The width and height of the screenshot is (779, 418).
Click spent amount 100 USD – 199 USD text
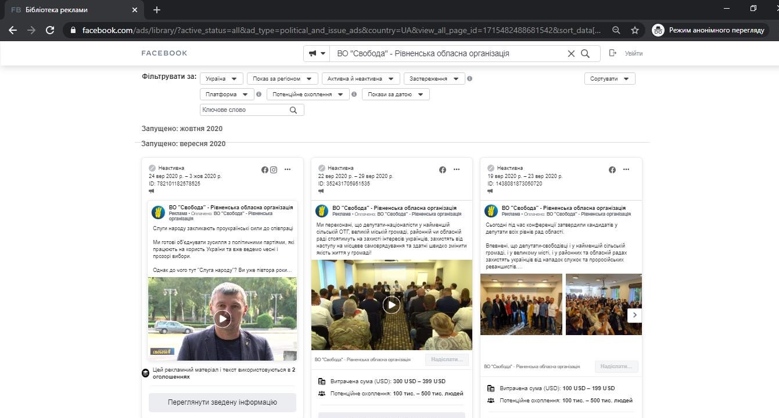coord(589,388)
